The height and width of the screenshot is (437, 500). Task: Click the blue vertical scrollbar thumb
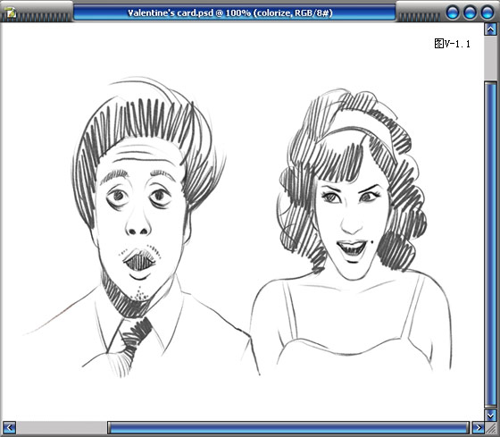[x=491, y=244]
